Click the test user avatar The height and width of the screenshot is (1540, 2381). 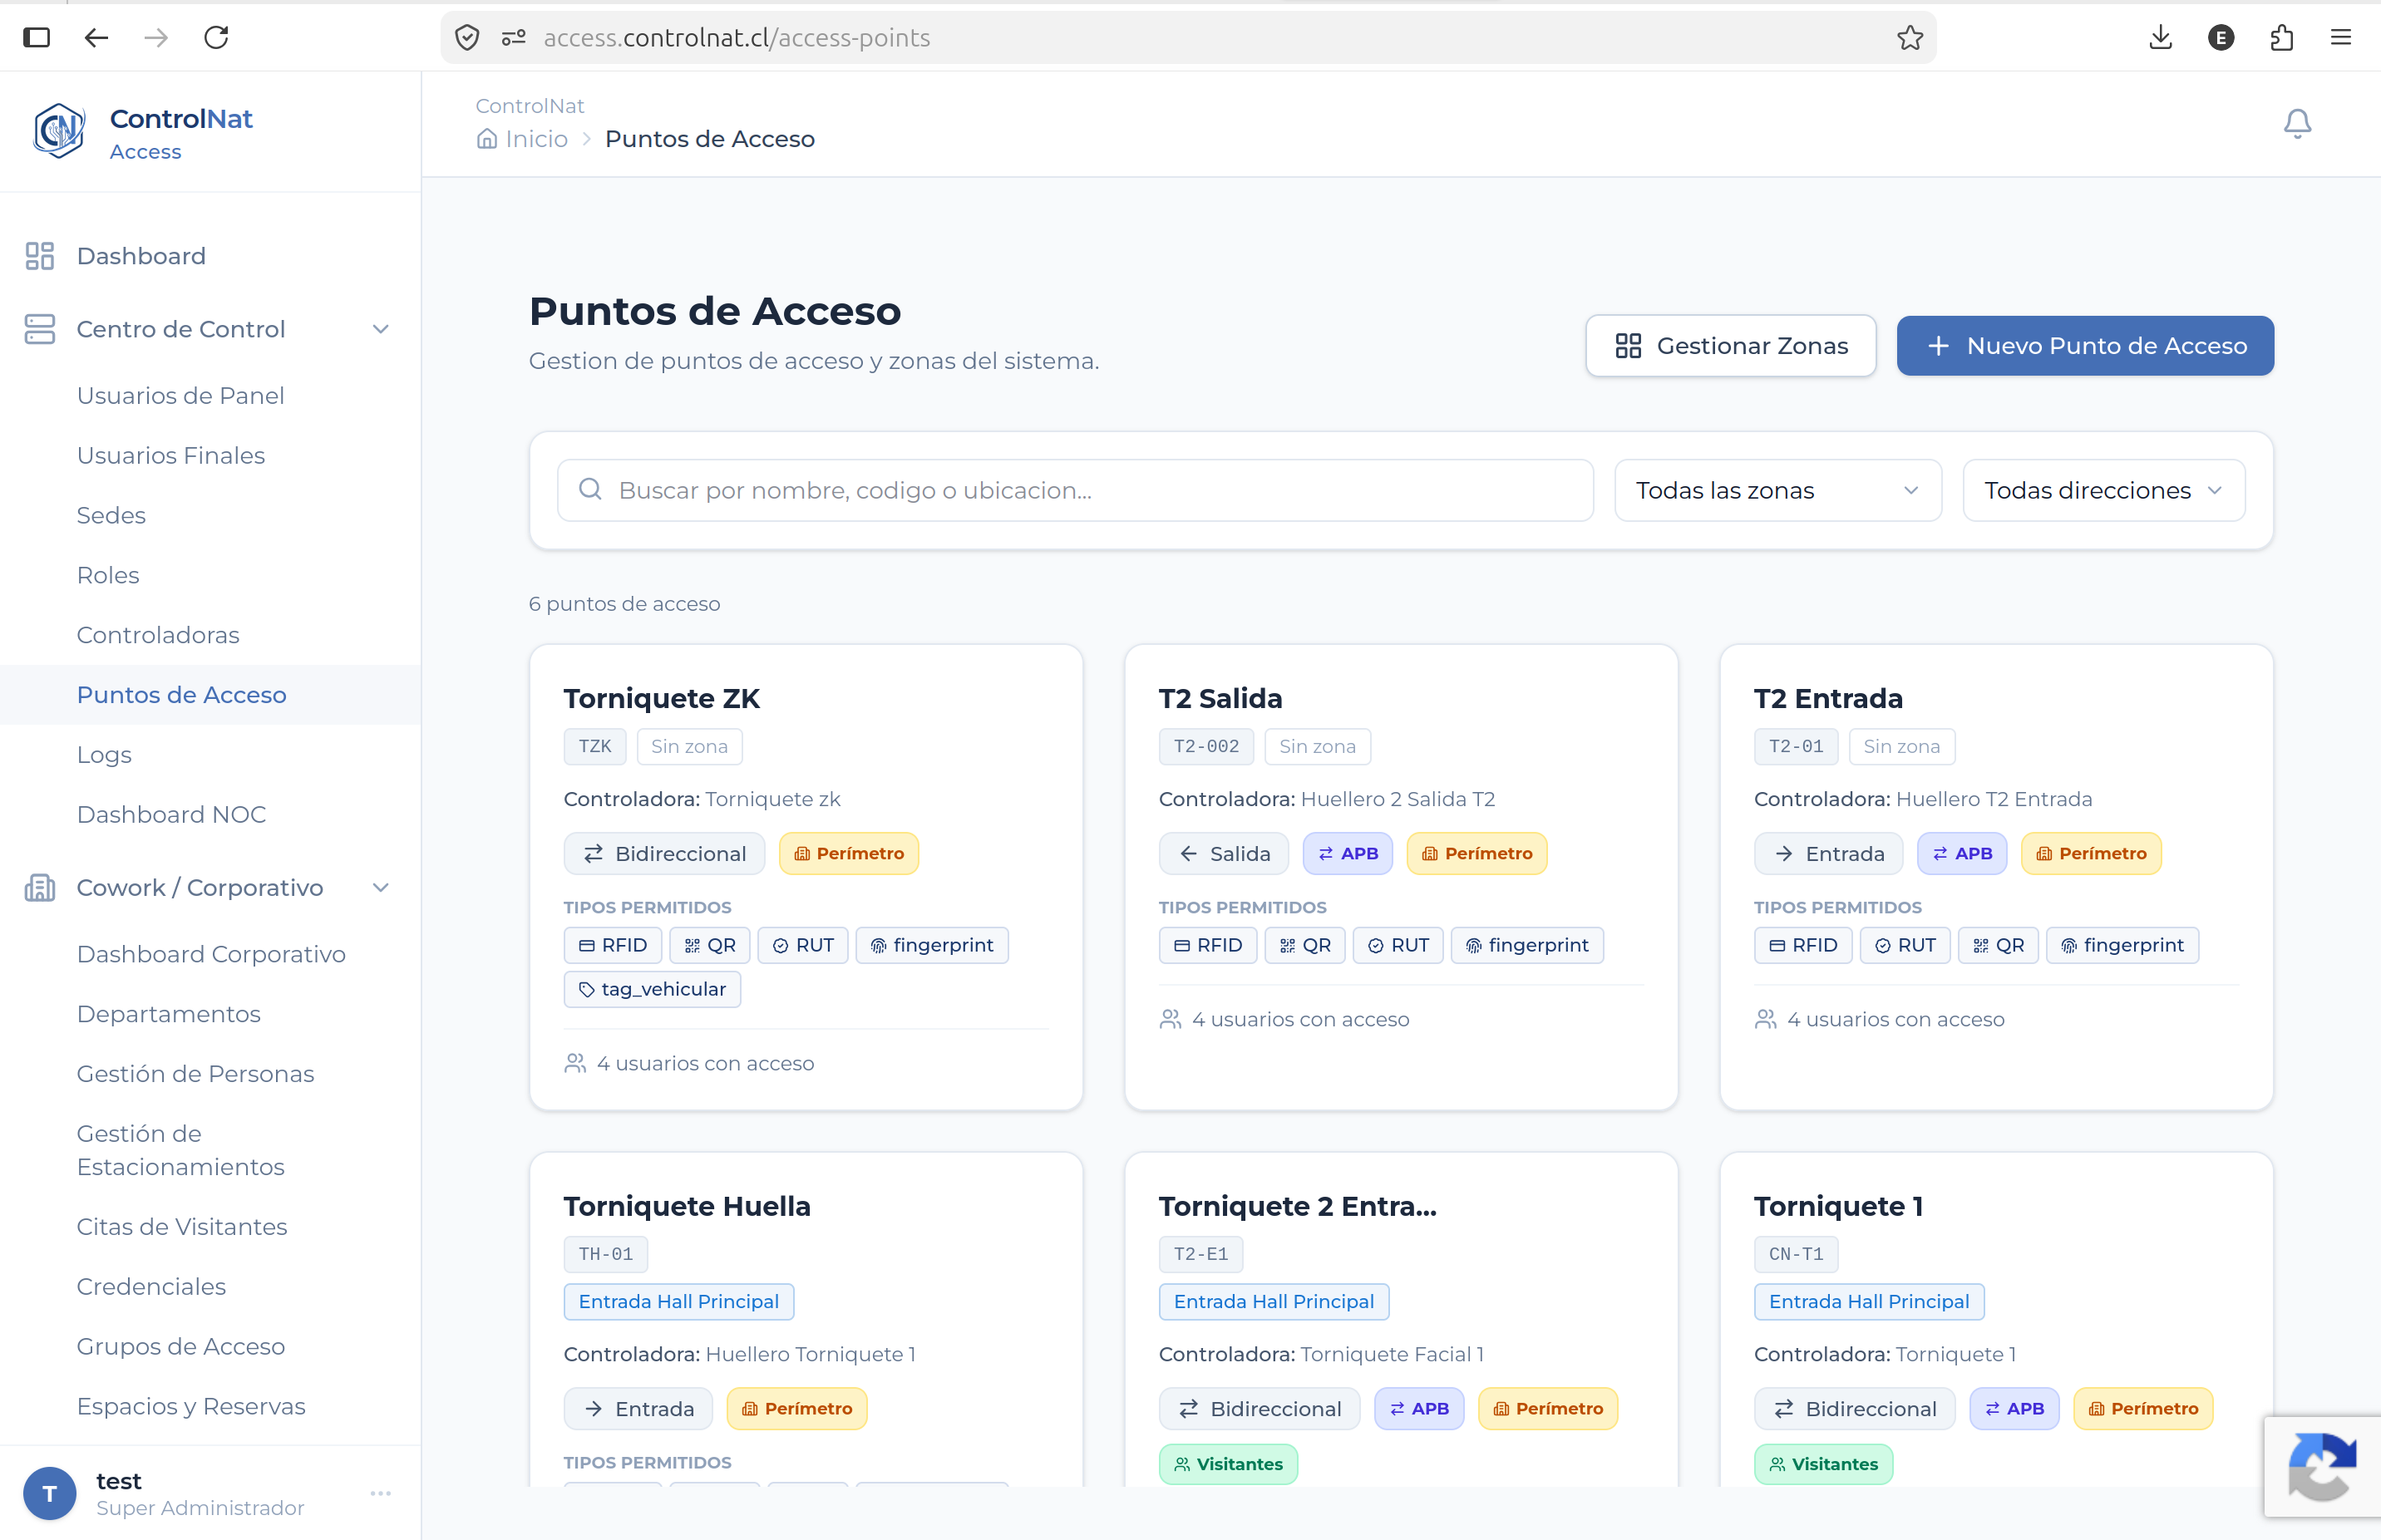point(49,1494)
